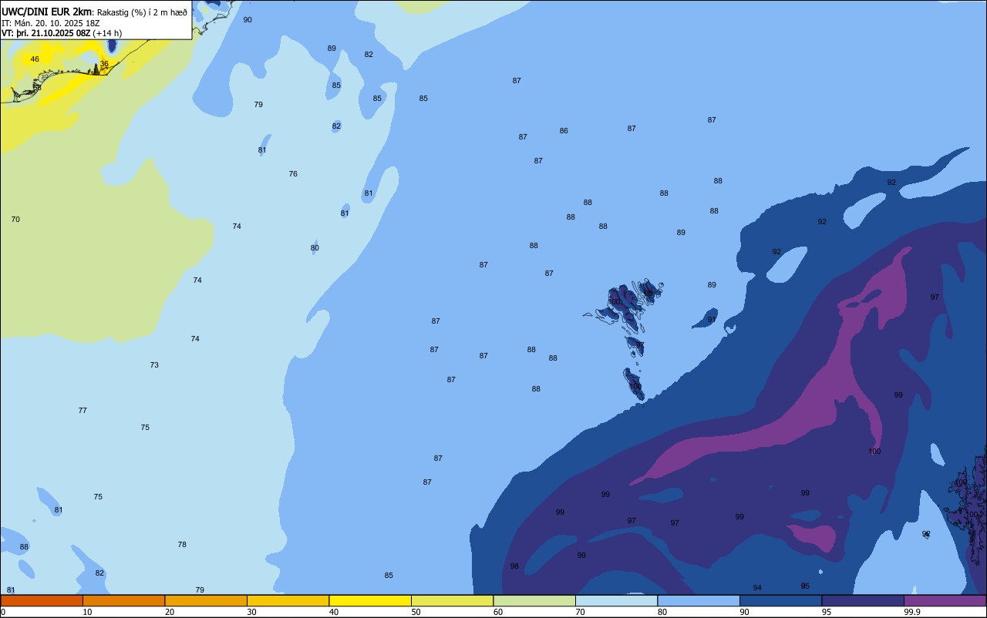Click the humidity value 46 over land

coord(35,59)
